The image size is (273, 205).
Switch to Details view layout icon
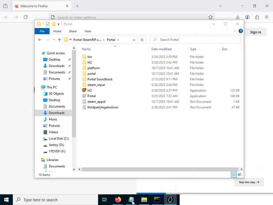tap(234, 175)
